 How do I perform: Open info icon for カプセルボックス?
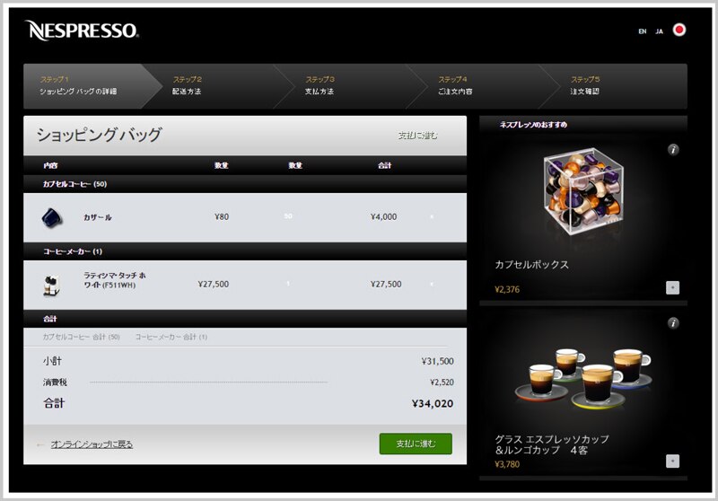tap(673, 150)
